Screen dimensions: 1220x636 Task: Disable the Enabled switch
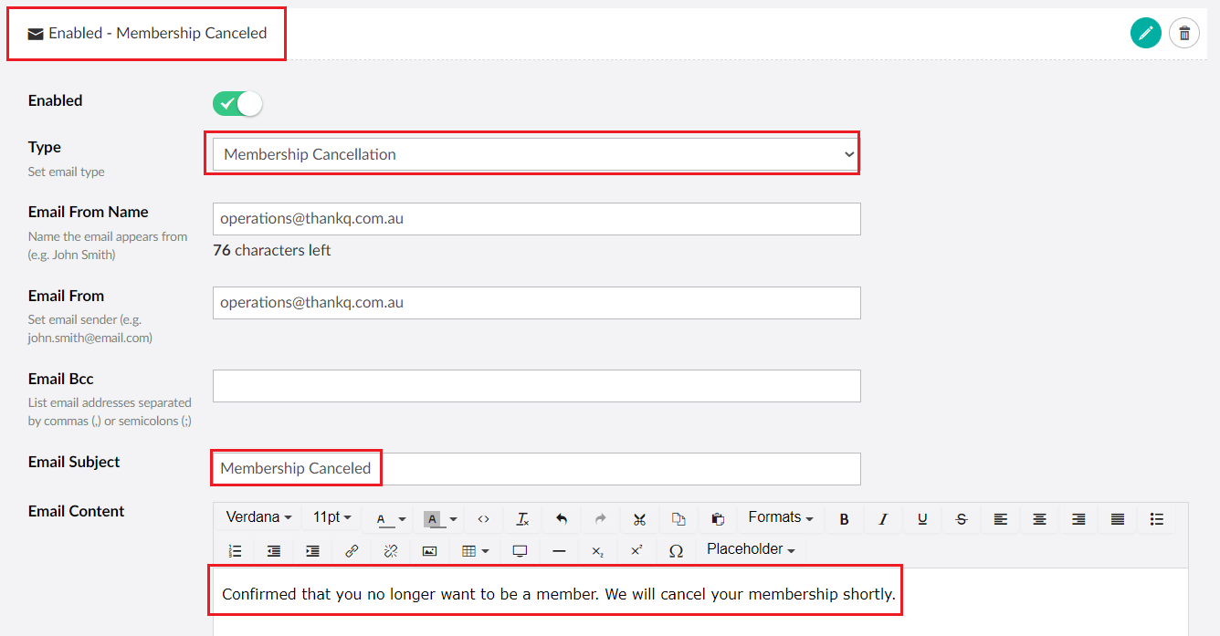pos(237,103)
